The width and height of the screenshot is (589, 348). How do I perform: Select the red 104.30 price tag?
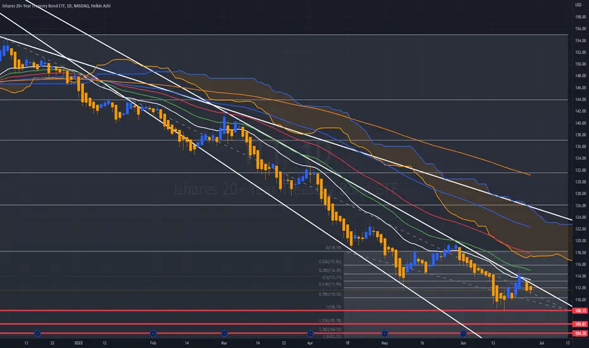[x=580, y=333]
